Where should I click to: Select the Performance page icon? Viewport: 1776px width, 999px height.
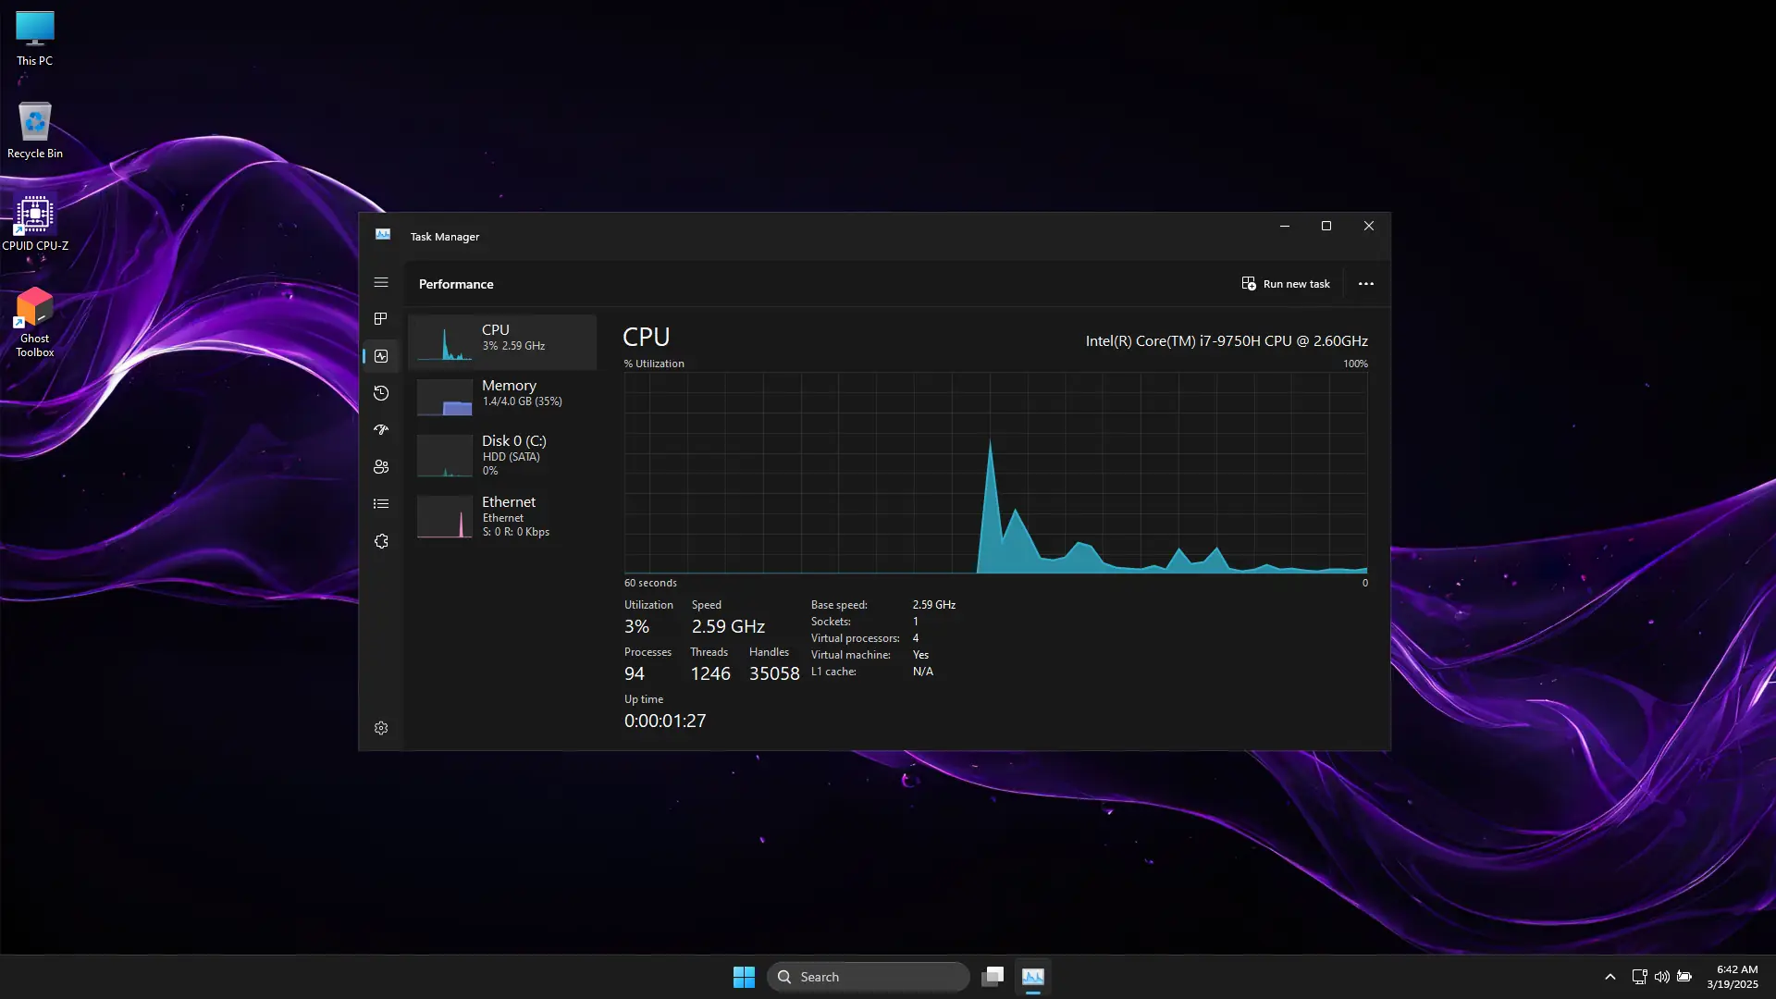(380, 356)
